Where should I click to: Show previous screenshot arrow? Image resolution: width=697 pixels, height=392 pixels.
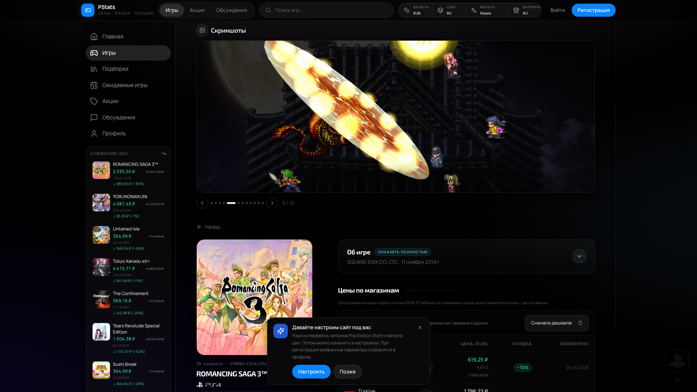[x=202, y=203]
